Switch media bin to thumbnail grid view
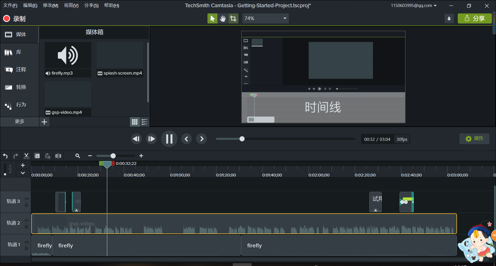 tap(135, 122)
